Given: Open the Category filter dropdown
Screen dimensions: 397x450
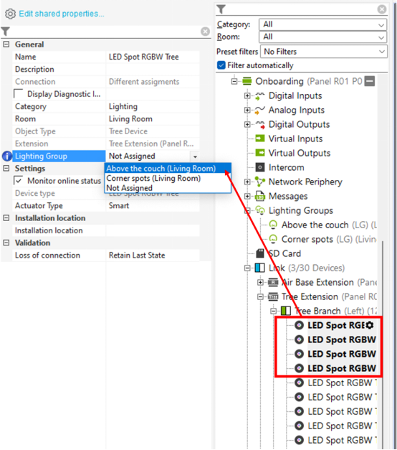Looking at the screenshot, I should pos(322,24).
